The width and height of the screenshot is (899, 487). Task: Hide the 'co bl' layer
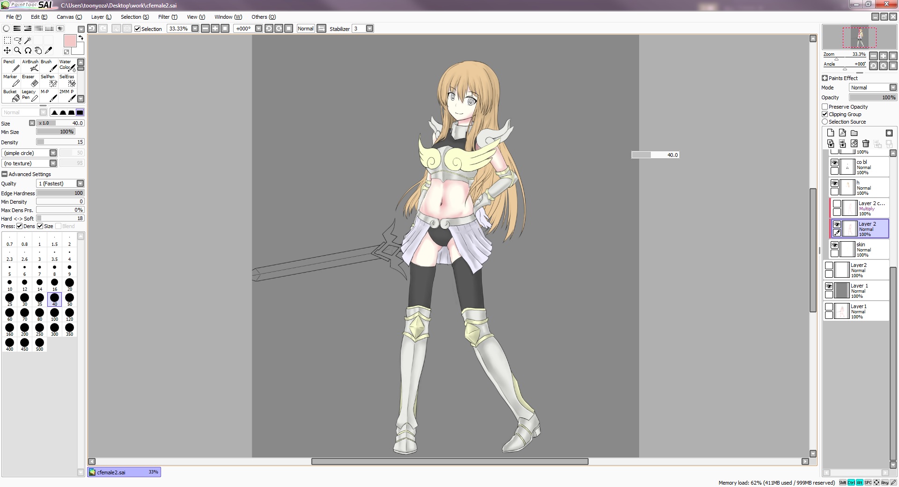pyautogui.click(x=834, y=163)
